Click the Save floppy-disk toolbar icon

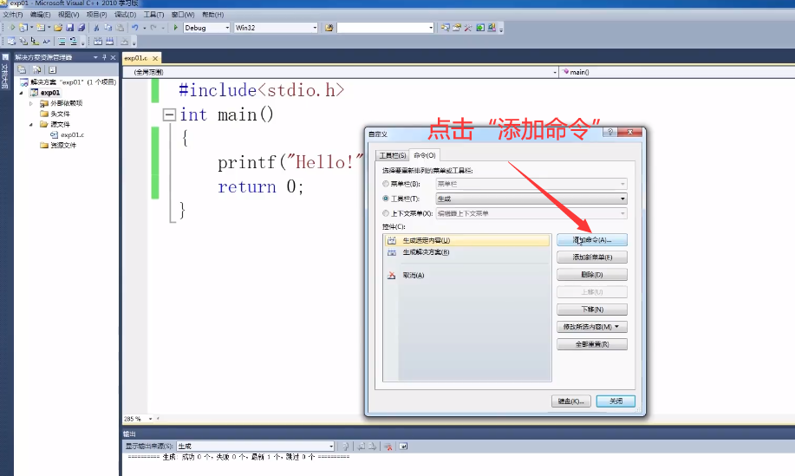pos(70,28)
